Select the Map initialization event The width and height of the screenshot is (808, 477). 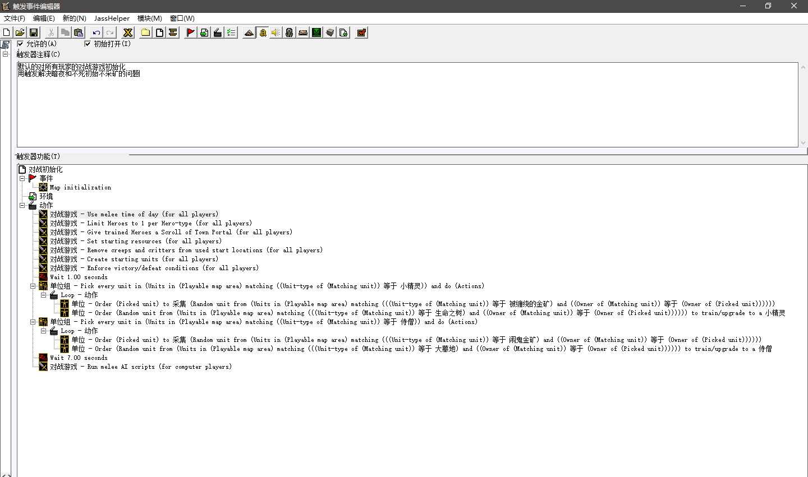tap(80, 187)
